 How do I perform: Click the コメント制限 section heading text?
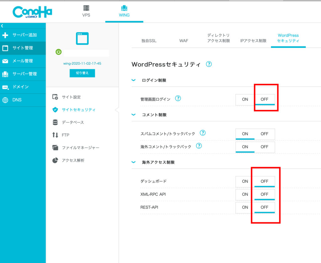pyautogui.click(x=154, y=115)
